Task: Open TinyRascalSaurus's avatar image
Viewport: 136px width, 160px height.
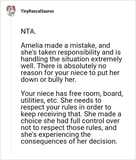Action: coord(11,11)
